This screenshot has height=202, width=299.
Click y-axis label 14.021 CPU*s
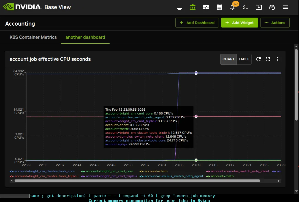19,111
